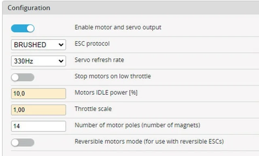
Task: Click the 'Stop motors on low throttle' label
Action: (113, 76)
